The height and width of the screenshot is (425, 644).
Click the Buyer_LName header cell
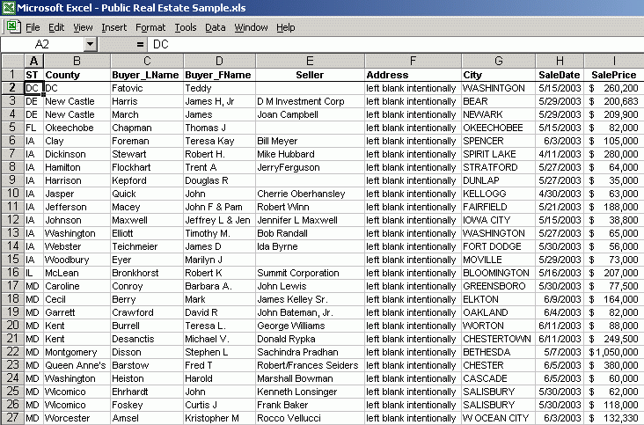pos(147,75)
